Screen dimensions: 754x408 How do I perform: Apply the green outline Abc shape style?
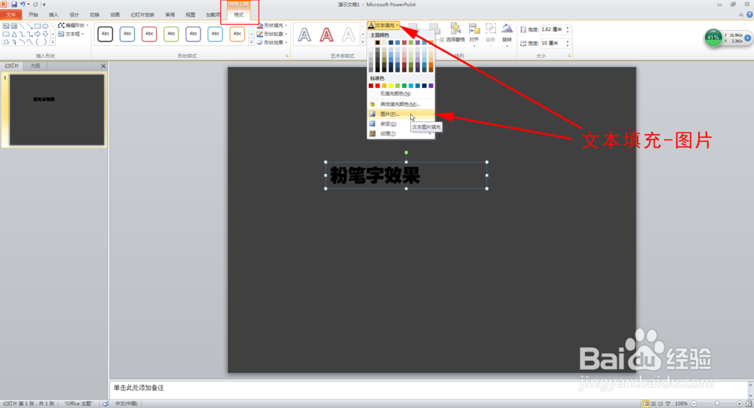[x=171, y=34]
